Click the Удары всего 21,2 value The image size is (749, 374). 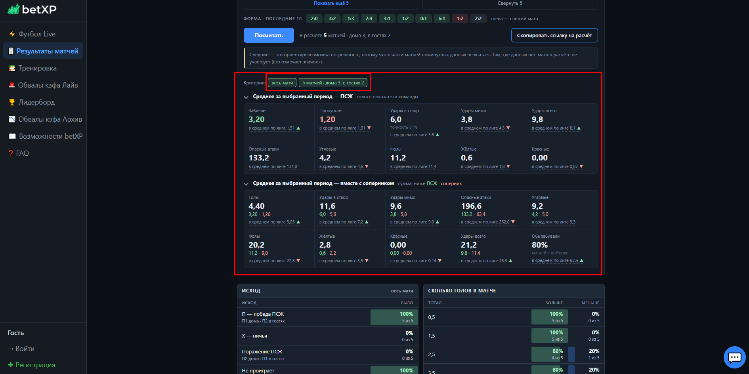point(469,245)
